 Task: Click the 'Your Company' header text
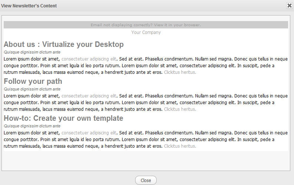tap(146, 32)
